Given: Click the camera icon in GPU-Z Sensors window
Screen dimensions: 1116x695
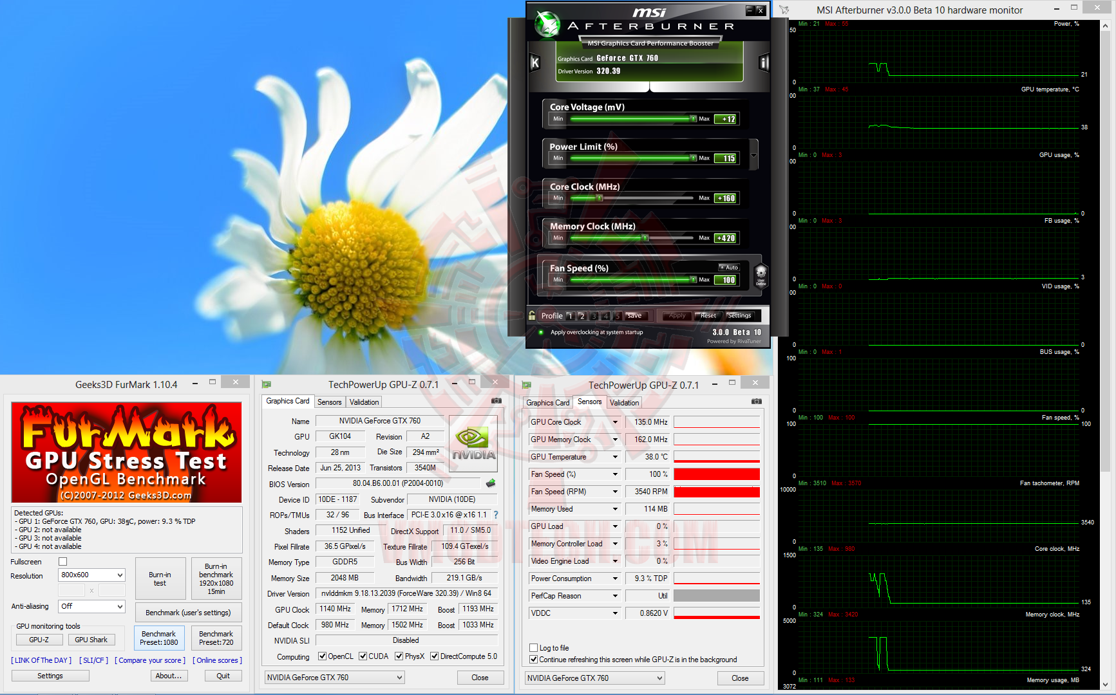Looking at the screenshot, I should pyautogui.click(x=757, y=402).
